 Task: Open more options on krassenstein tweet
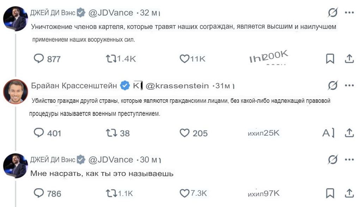click(x=349, y=85)
